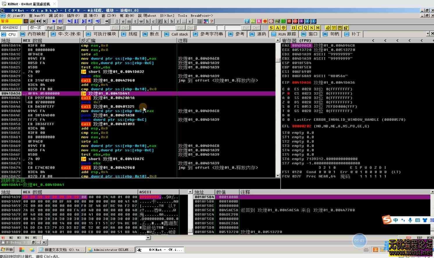Open breakpoints window with 'b' toolbar button
Screen dimensions: 434x258
tap(172, 21)
